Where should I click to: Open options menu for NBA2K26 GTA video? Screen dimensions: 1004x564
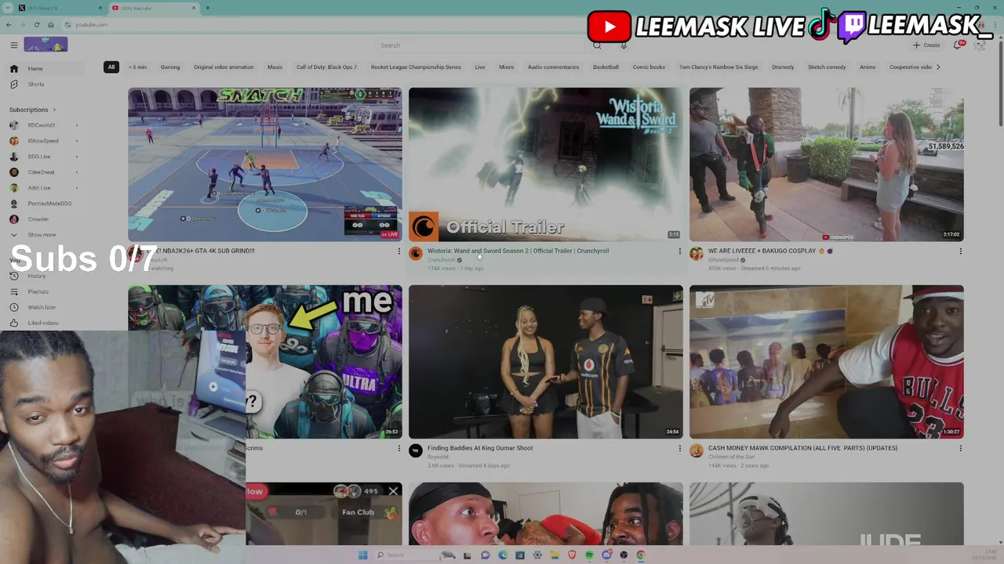coord(398,251)
